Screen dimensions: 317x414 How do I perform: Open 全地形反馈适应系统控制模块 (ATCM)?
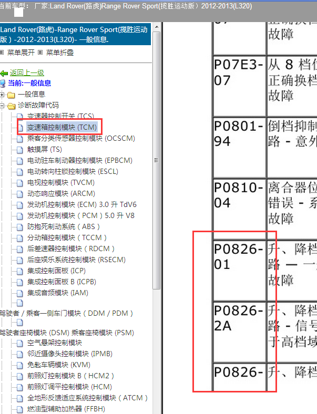87,398
